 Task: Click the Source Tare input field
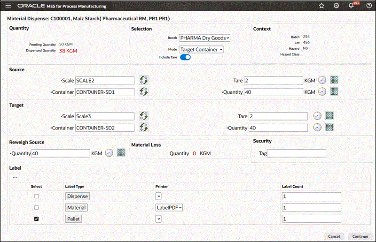(274, 80)
